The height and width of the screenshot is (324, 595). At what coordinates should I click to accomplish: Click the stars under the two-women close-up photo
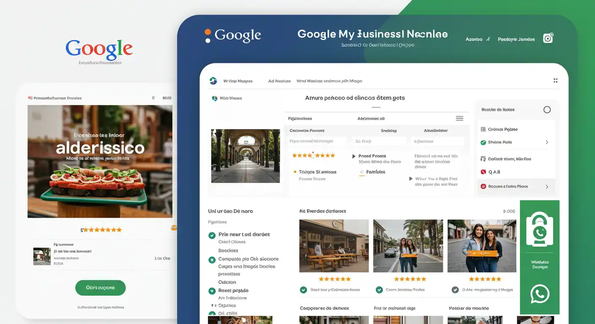(x=485, y=279)
